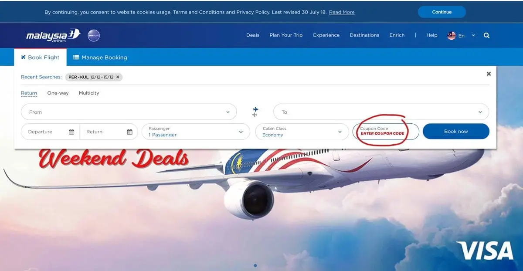Click the carousel indicator dot
The width and height of the screenshot is (523, 271).
(x=255, y=265)
